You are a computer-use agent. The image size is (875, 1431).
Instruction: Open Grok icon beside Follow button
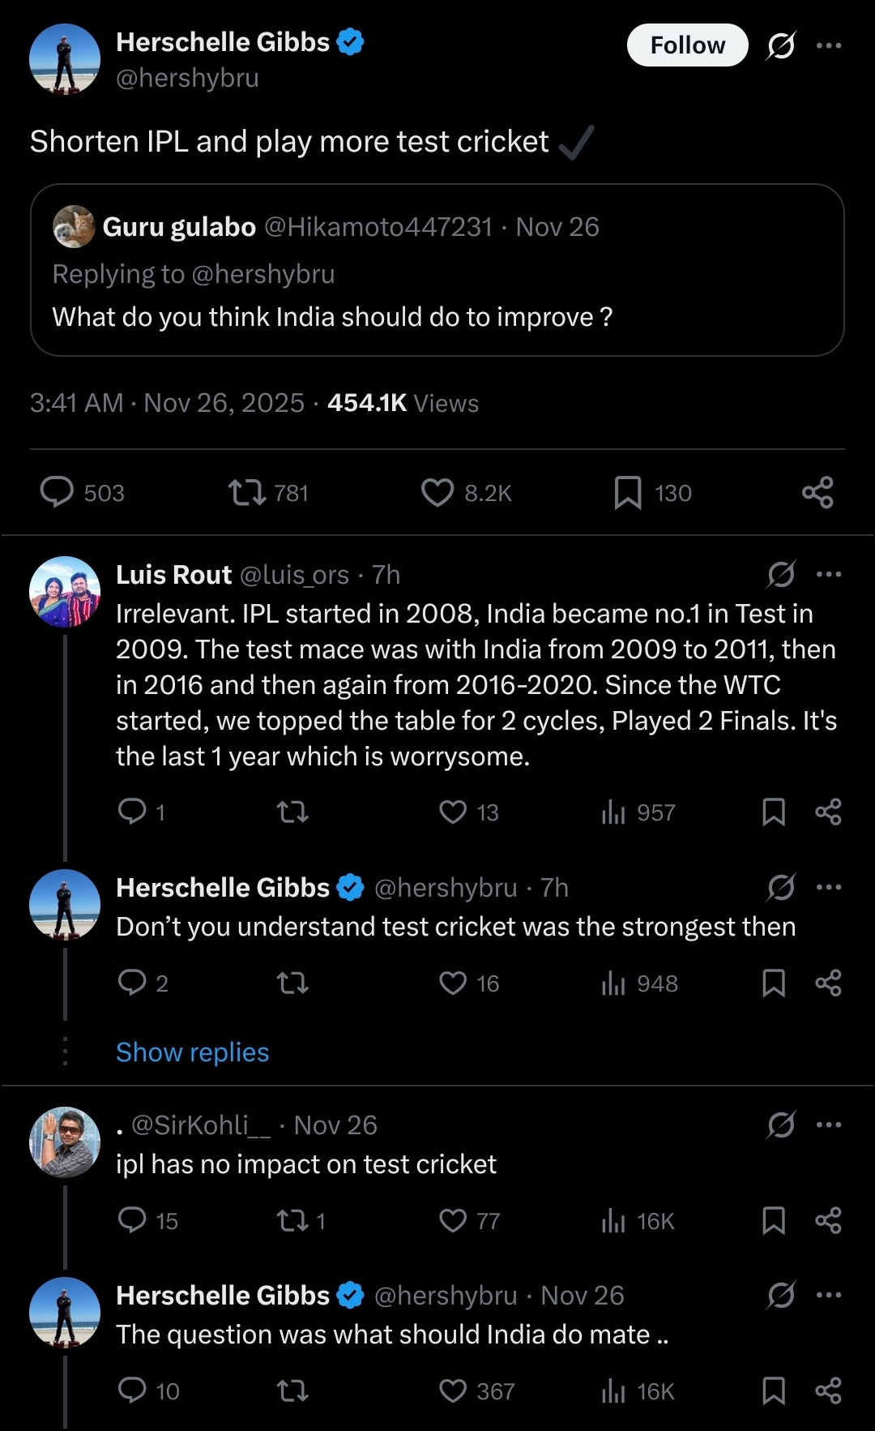(781, 45)
